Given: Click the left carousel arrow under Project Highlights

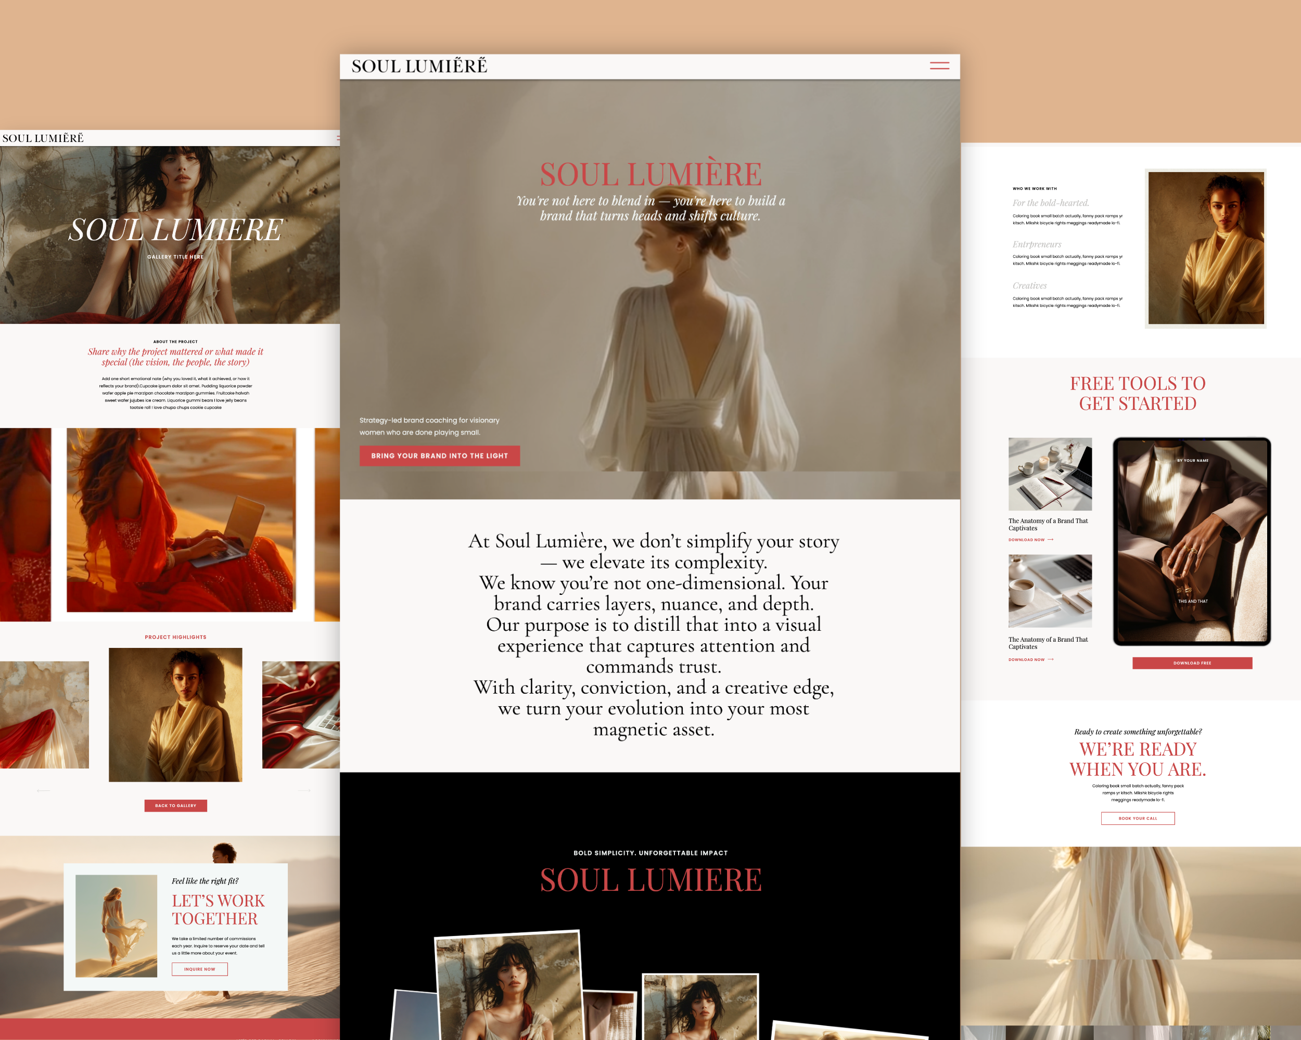Looking at the screenshot, I should click(43, 790).
